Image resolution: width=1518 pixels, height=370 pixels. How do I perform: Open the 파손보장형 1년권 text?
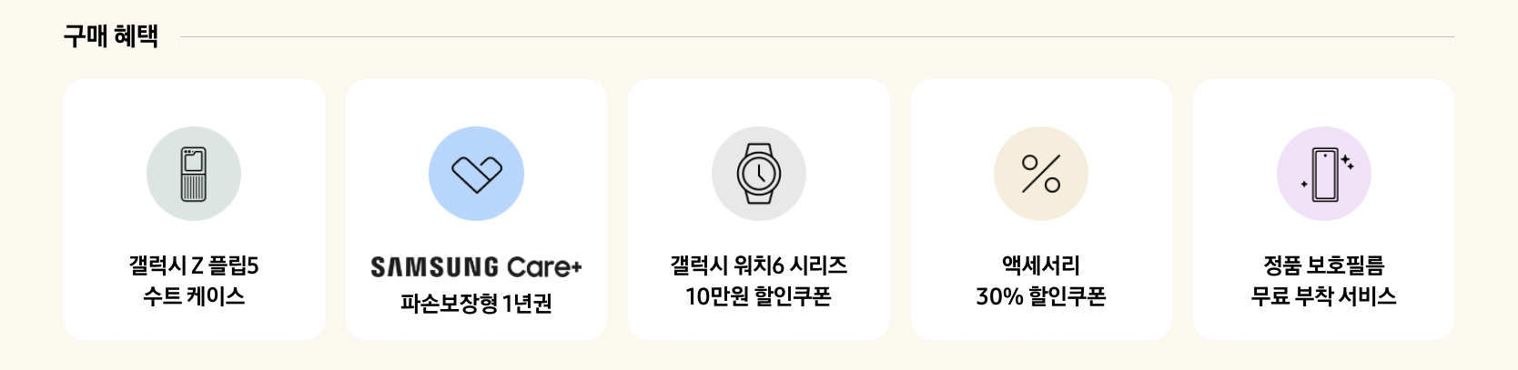click(x=476, y=303)
